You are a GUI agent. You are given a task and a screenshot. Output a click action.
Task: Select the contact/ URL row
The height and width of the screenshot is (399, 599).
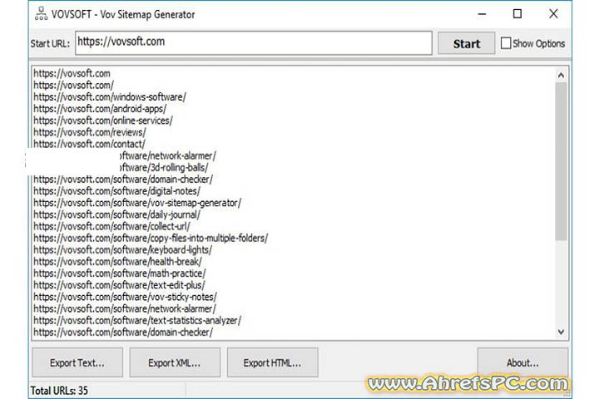tap(89, 144)
